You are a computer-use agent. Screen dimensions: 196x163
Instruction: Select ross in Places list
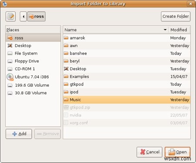(33, 38)
